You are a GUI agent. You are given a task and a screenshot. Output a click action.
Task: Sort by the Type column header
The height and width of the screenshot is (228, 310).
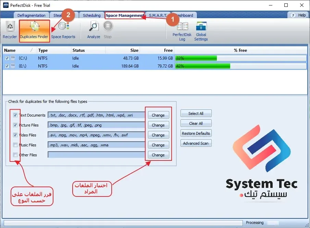pos(54,50)
